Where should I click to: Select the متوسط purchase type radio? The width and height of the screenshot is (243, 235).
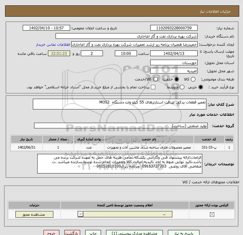click(182, 87)
